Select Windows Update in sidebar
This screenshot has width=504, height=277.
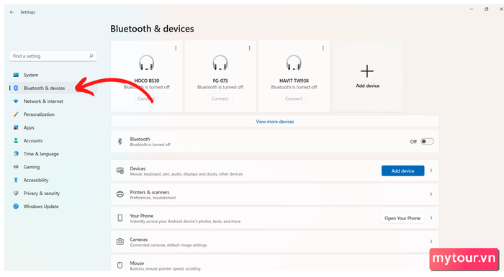point(41,206)
